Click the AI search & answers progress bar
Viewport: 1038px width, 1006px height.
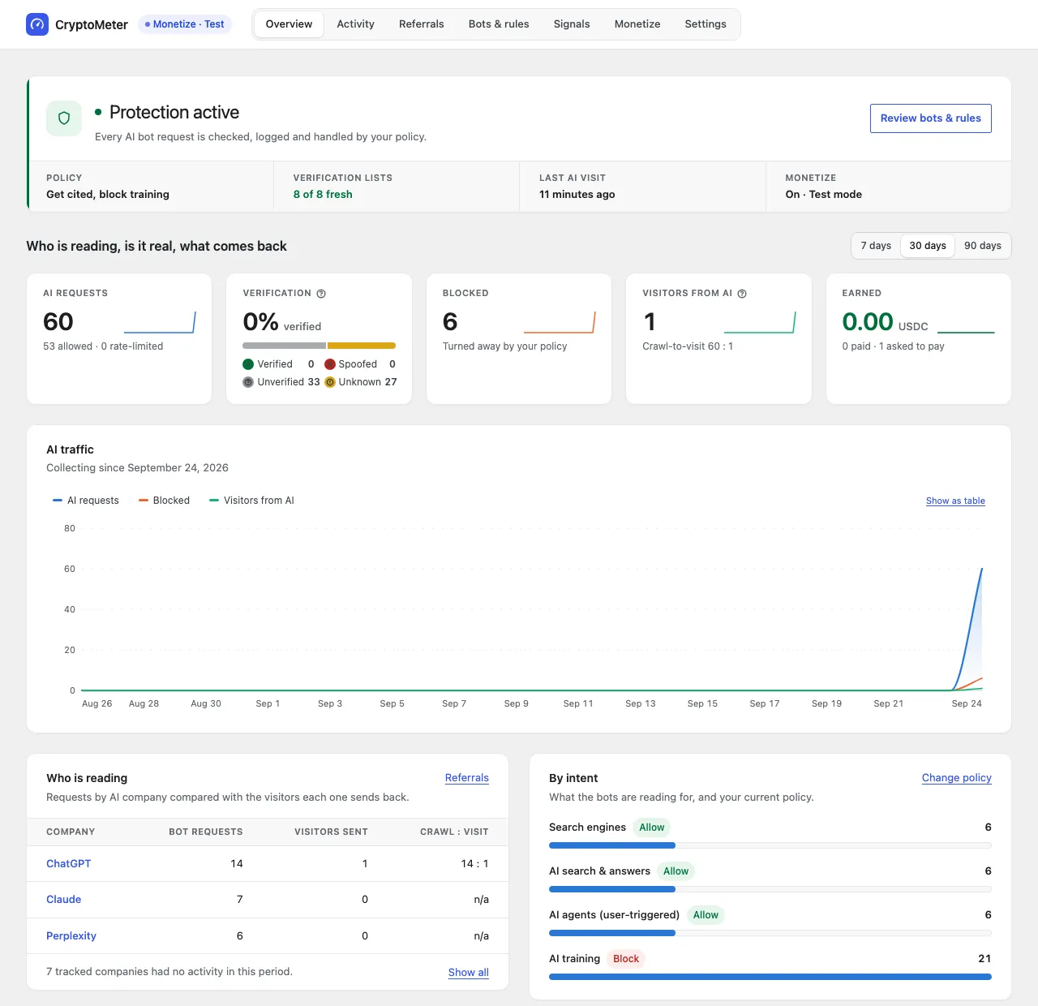pyautogui.click(x=770, y=889)
